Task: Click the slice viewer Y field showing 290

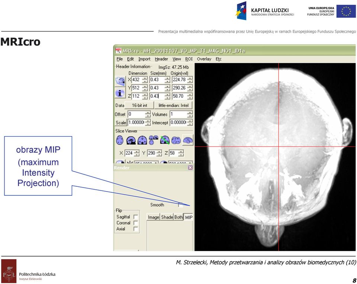Action: (x=152, y=153)
